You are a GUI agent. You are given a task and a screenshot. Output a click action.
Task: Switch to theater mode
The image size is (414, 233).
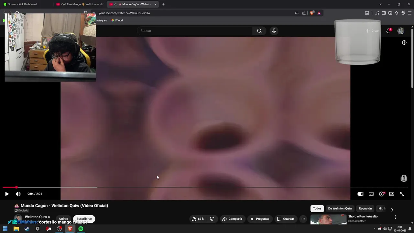[x=392, y=194]
